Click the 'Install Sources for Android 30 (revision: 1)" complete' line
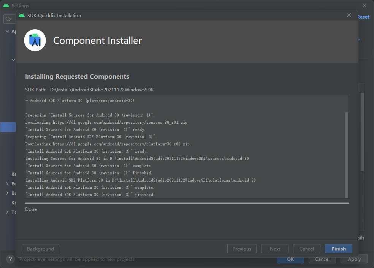Screen dimensions: 374x268 pyautogui.click(x=89, y=166)
